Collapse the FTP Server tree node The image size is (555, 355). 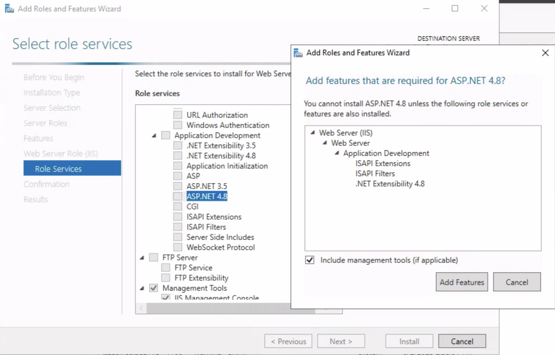click(x=142, y=258)
